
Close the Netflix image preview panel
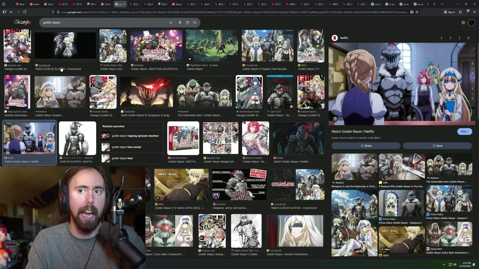[x=468, y=38]
